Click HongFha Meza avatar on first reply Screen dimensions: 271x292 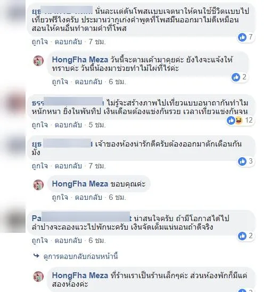click(38, 61)
